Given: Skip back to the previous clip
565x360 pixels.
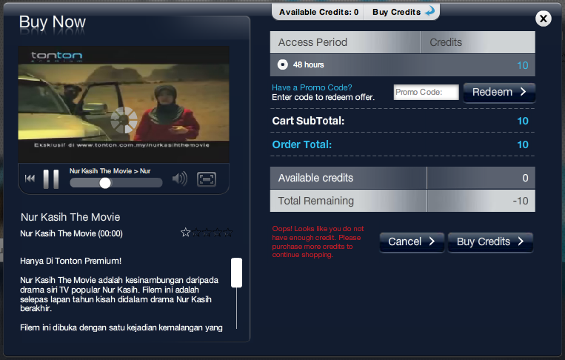Looking at the screenshot, I should [30, 178].
